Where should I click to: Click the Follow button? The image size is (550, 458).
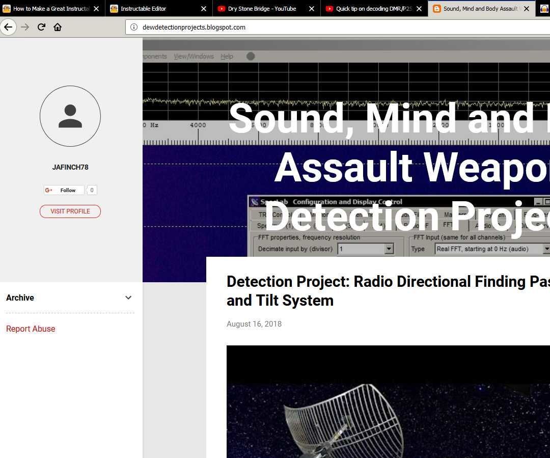(x=68, y=190)
